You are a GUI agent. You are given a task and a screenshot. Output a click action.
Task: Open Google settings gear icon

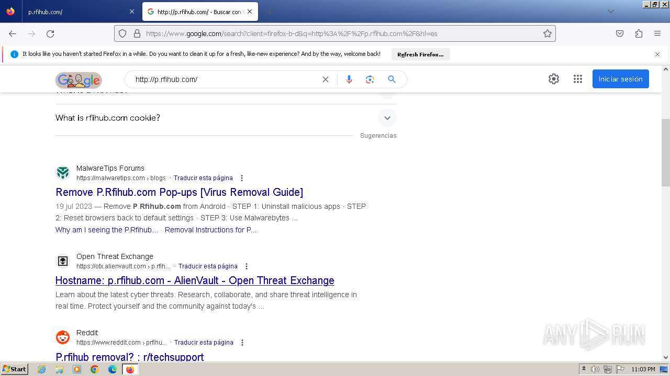coord(554,79)
